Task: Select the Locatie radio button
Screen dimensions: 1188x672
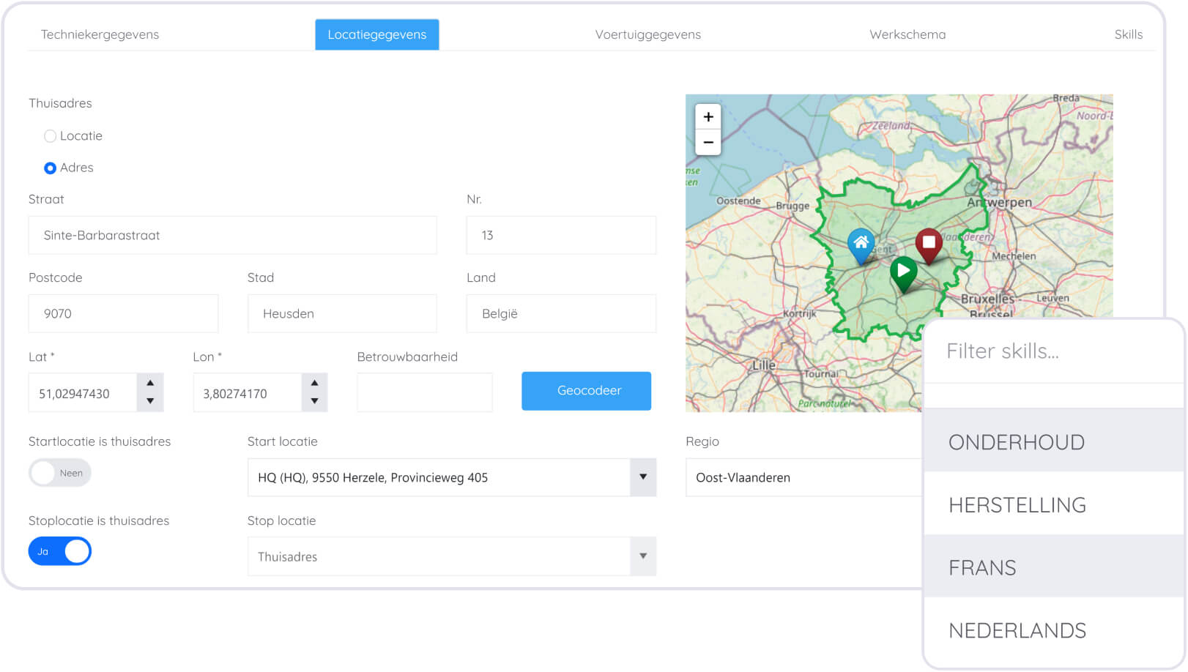Action: tap(50, 136)
